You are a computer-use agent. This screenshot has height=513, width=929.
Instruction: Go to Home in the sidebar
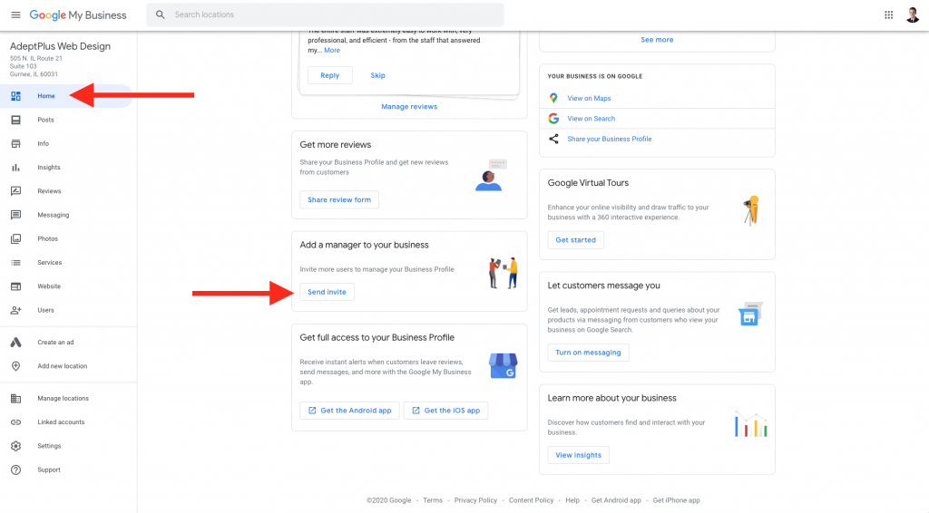tap(45, 96)
